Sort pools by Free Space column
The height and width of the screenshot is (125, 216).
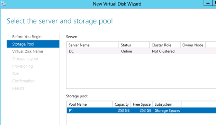pyautogui.click(x=142, y=104)
